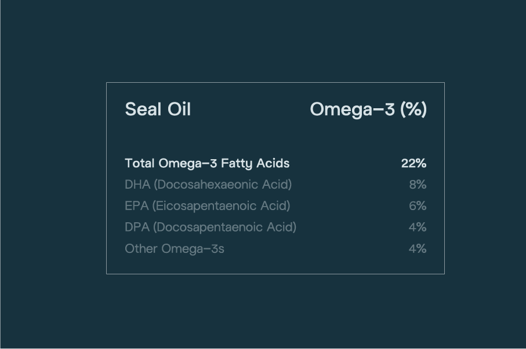The height and width of the screenshot is (349, 526).
Task: Click the 8% value for DHA
Action: [x=418, y=185]
